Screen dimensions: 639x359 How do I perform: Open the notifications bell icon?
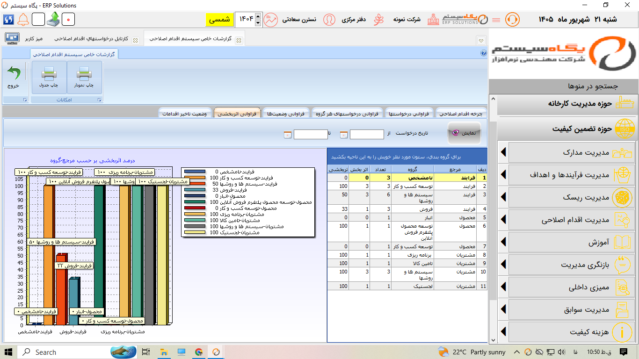click(23, 19)
